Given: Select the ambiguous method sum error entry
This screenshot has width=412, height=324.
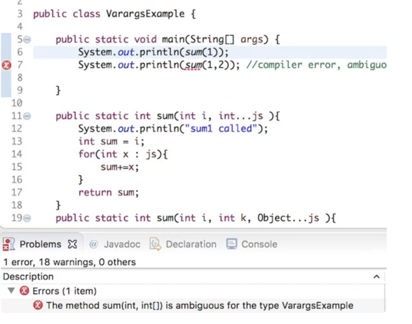Looking at the screenshot, I should pyautogui.click(x=200, y=305).
